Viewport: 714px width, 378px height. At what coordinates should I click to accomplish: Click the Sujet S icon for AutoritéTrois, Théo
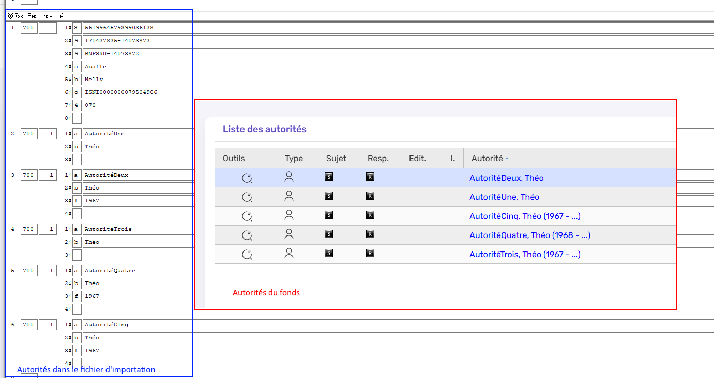[x=329, y=254]
